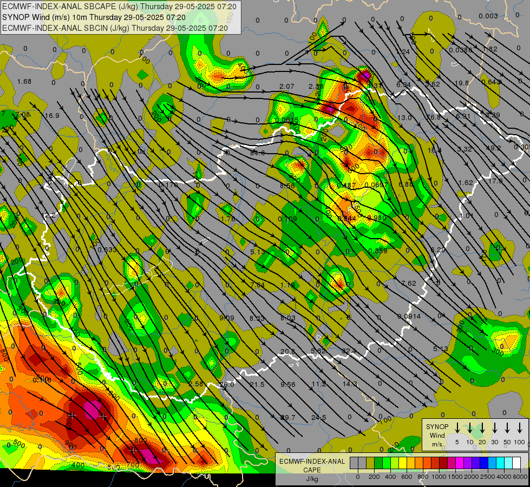
Task: Click the 1000 tick label in CAPE legend
Action: tap(439, 477)
